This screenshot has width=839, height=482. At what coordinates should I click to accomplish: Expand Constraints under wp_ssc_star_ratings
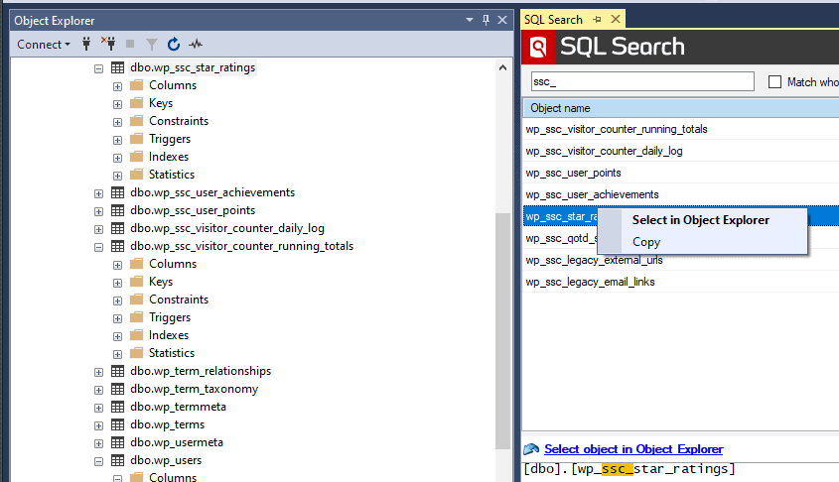(x=118, y=122)
